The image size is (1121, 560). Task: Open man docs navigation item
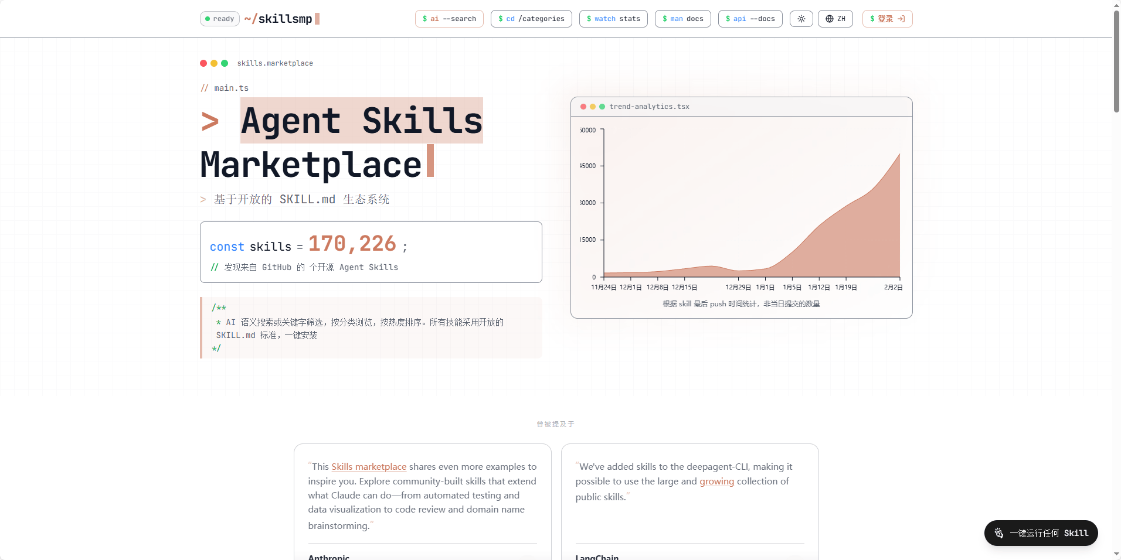point(682,19)
